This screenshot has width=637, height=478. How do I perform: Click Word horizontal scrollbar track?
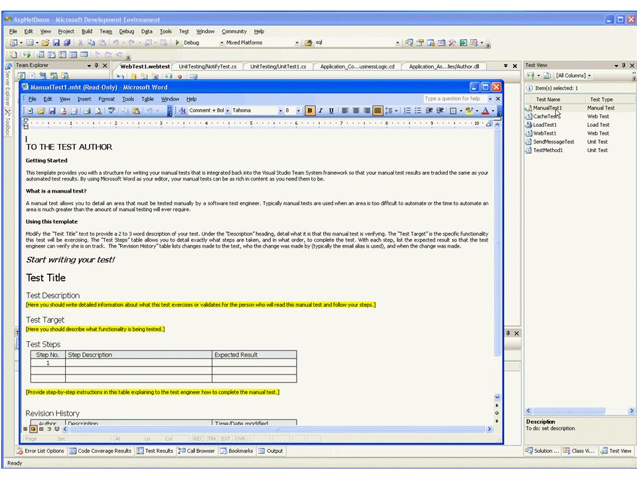[277, 429]
